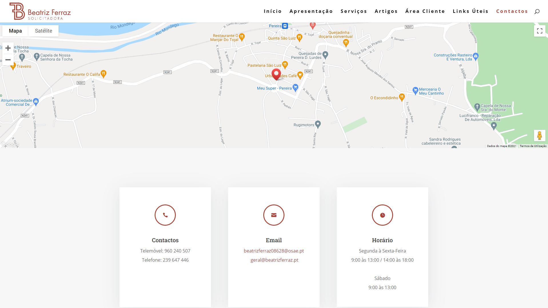Open the search magnifier icon in header

537,11
